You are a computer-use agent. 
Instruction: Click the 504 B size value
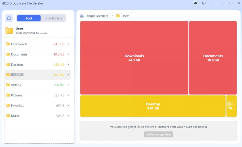click(x=60, y=116)
